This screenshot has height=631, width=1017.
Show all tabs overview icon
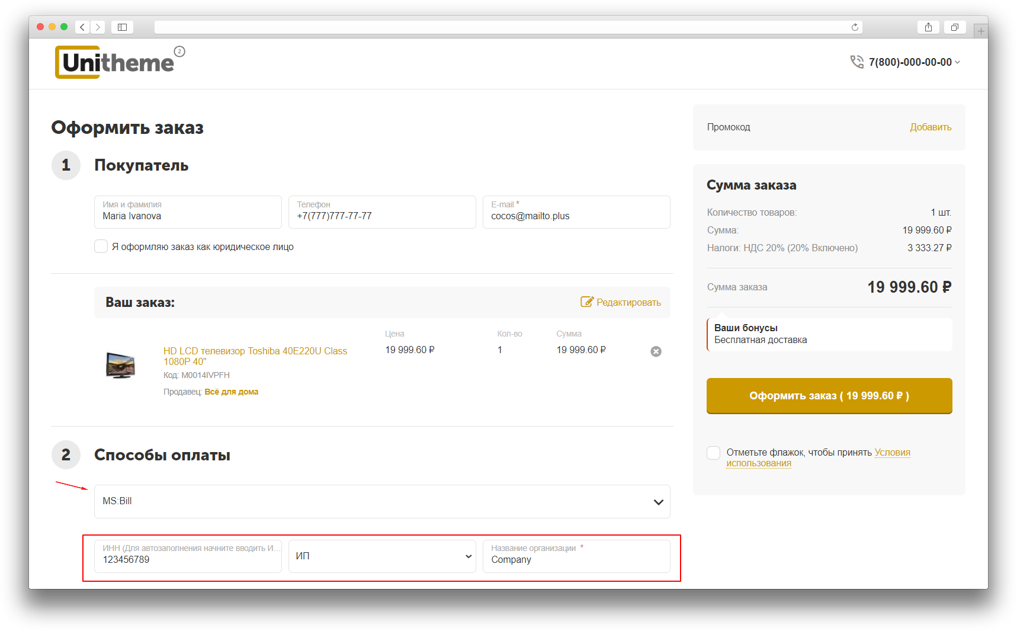[x=954, y=27]
